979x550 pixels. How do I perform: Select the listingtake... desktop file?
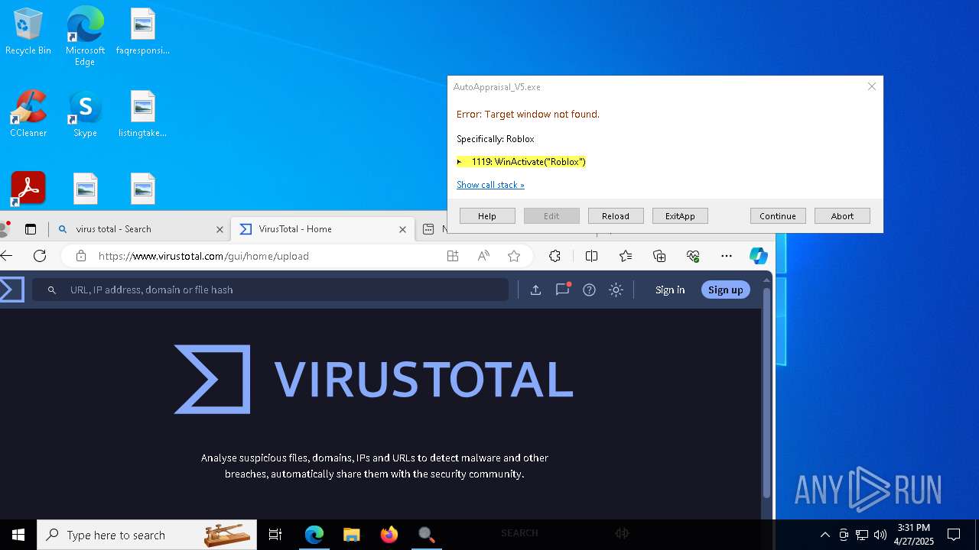[x=142, y=114]
